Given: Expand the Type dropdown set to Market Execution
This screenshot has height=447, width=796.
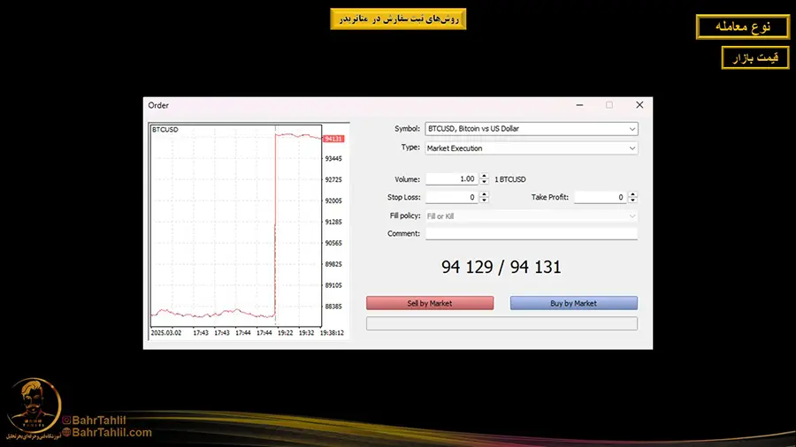Looking at the screenshot, I should click(x=531, y=148).
